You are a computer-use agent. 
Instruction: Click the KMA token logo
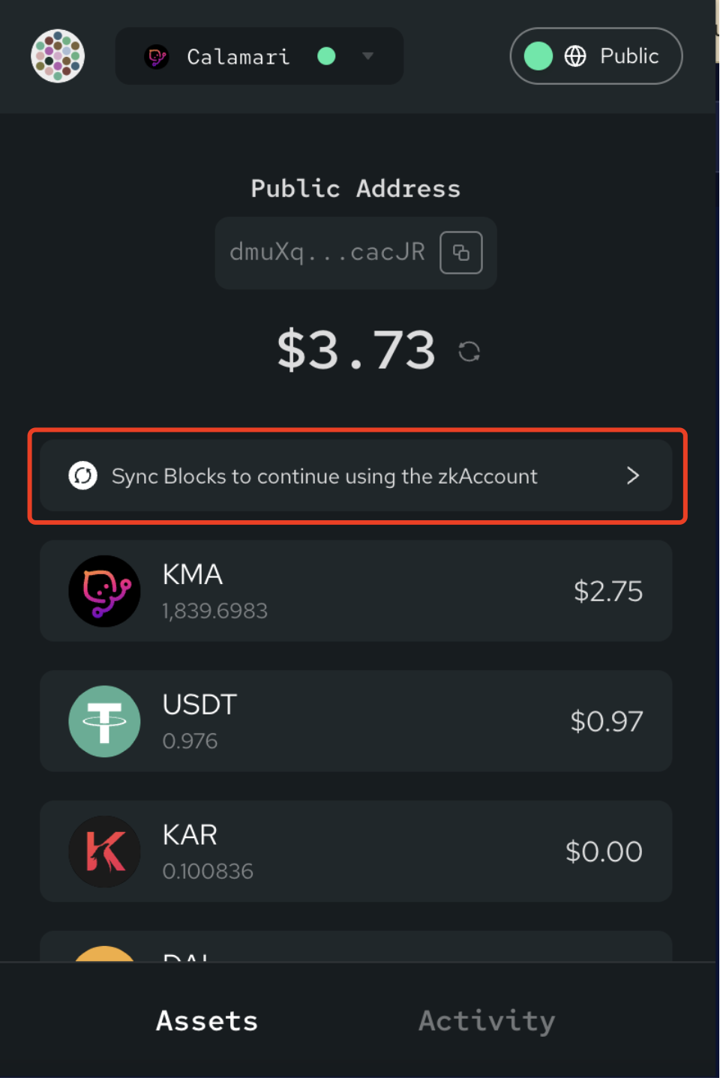(x=104, y=591)
